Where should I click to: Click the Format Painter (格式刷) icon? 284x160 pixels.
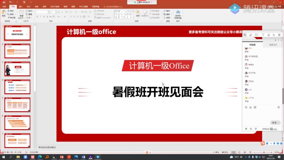click(x=8, y=18)
